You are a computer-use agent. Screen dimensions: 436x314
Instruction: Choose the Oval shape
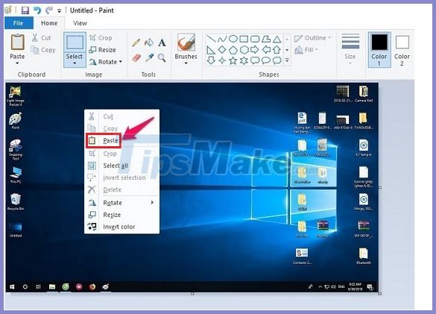(233, 39)
